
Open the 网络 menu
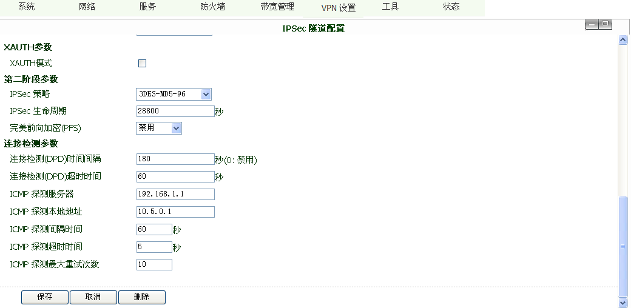87,7
